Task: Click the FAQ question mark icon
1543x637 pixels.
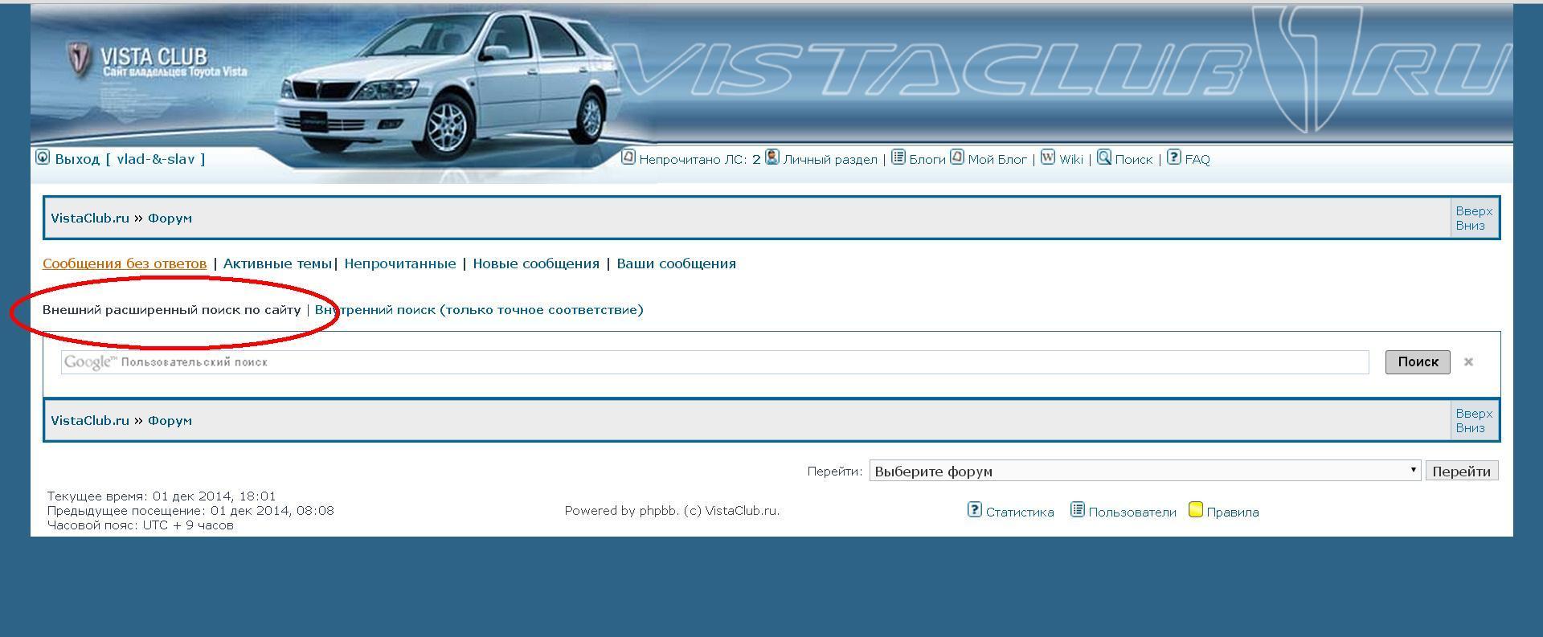Action: coord(1174,157)
